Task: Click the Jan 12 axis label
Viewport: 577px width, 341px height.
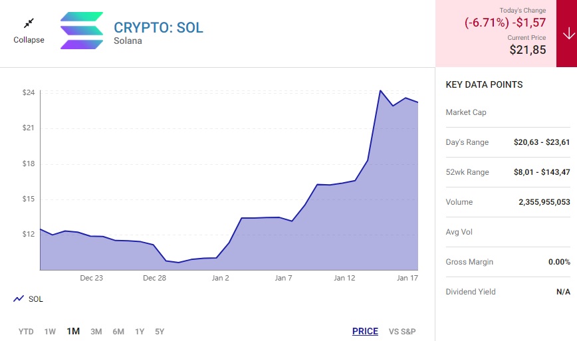Action: point(344,278)
